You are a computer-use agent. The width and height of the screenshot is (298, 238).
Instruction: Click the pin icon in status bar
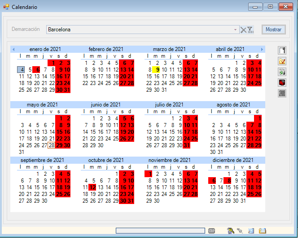pos(240,231)
